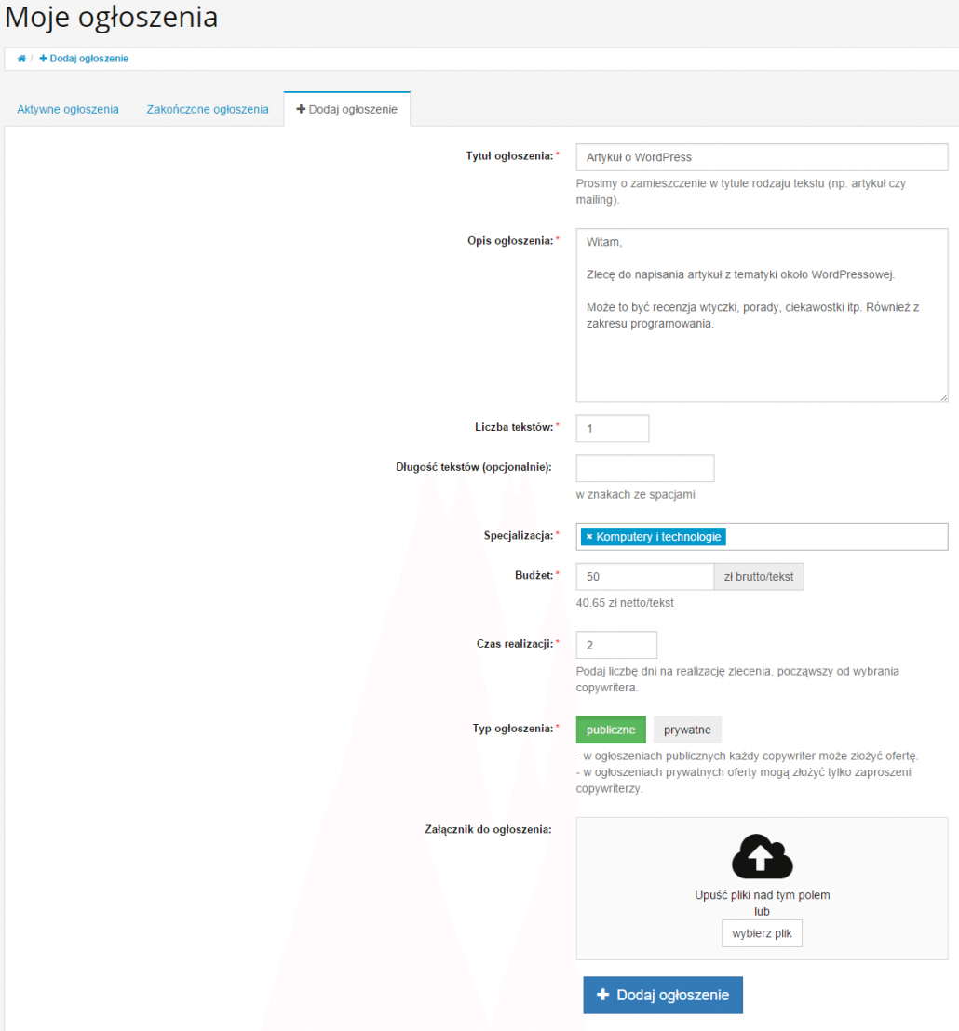Image resolution: width=959 pixels, height=1031 pixels.
Task: Click the home icon in breadcrumb
Action: tap(21, 59)
